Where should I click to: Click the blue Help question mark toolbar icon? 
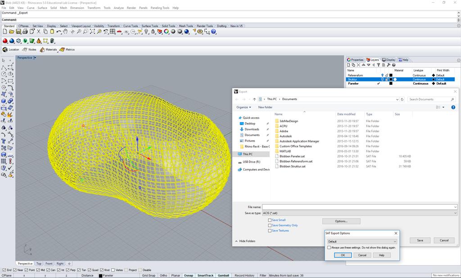(x=213, y=32)
